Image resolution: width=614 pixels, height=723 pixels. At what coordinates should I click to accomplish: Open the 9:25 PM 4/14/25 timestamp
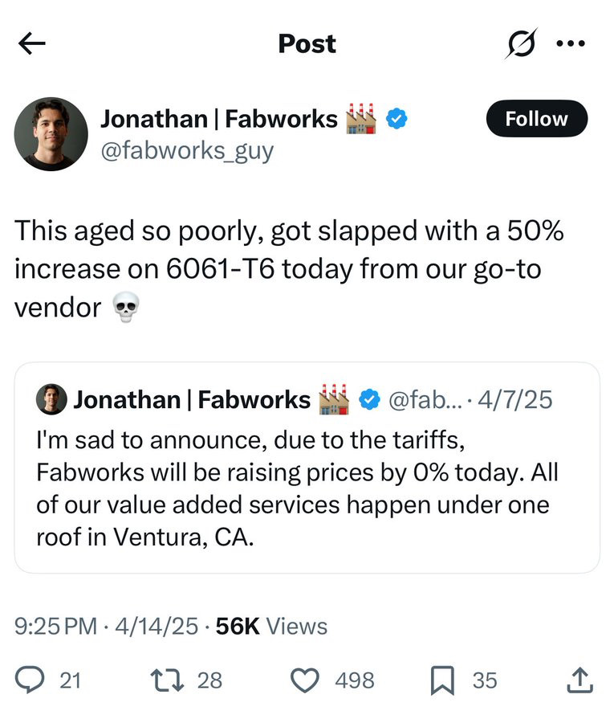point(106,626)
